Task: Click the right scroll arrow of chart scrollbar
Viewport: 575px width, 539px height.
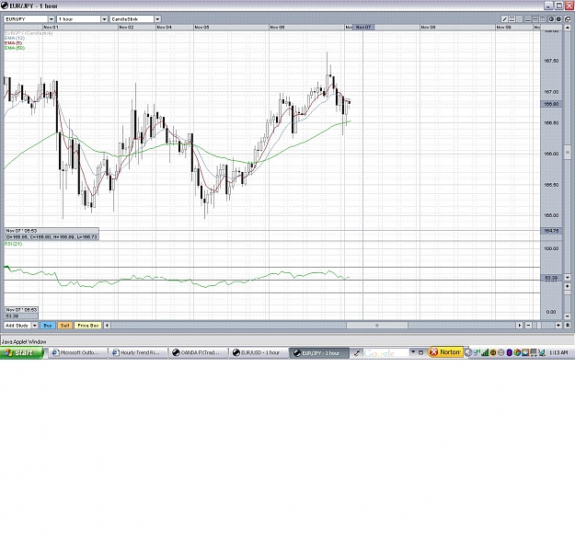Action: pyautogui.click(x=520, y=326)
